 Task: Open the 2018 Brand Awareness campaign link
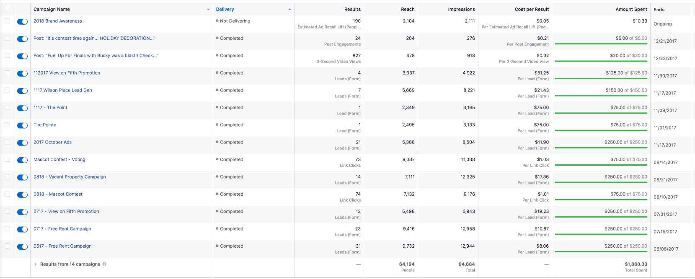click(58, 21)
